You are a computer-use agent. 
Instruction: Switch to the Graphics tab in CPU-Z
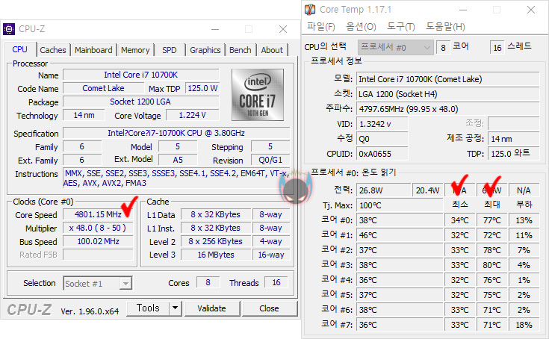tap(205, 50)
